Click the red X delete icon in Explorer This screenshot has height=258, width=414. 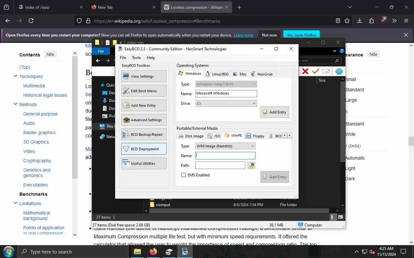pyautogui.click(x=305, y=71)
